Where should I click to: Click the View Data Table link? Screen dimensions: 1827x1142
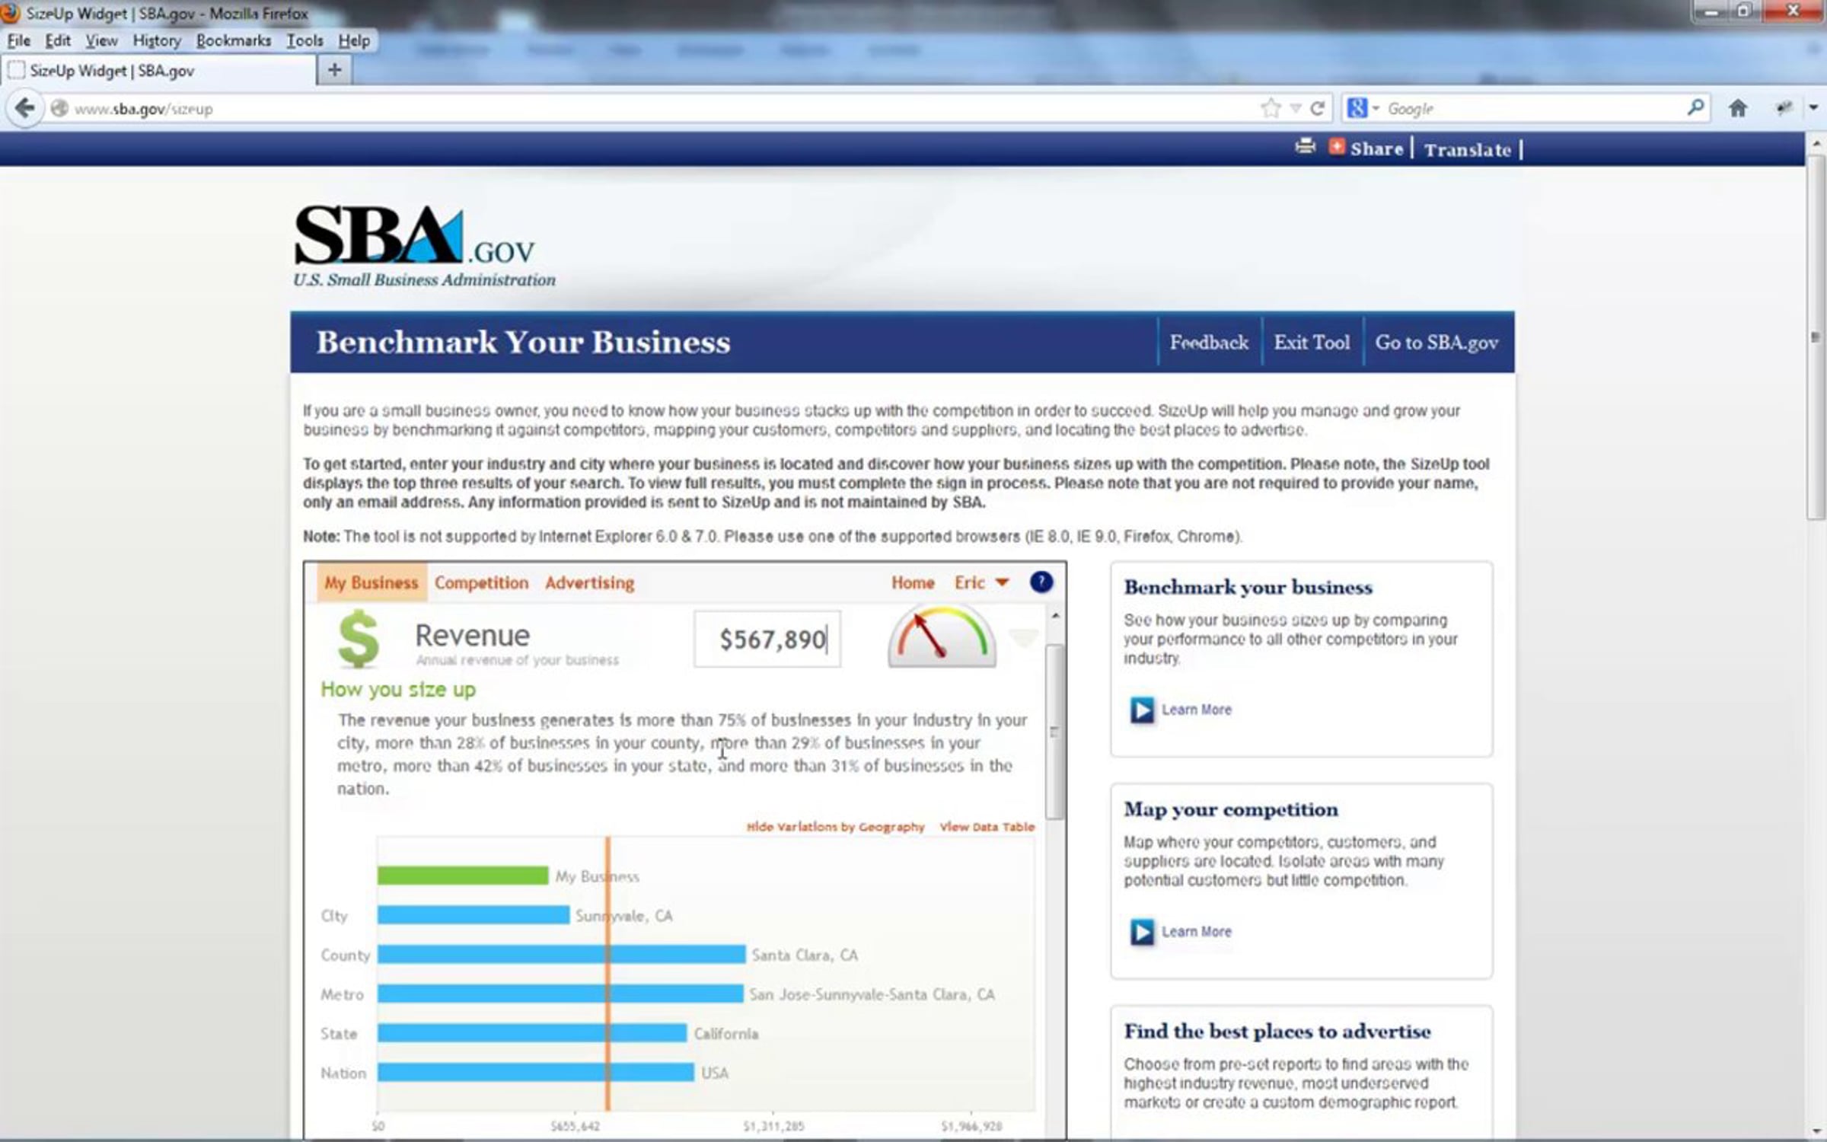coord(987,827)
